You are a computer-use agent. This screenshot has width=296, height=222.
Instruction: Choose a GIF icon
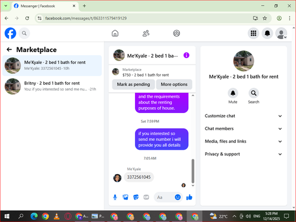tap(146, 197)
